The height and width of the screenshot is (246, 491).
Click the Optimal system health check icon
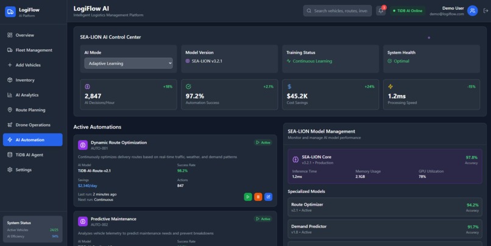tap(389, 61)
